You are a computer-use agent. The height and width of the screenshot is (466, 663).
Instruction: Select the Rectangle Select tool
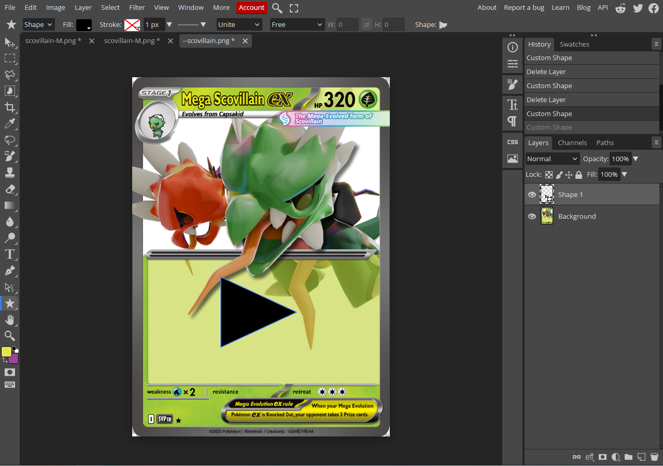(10, 58)
